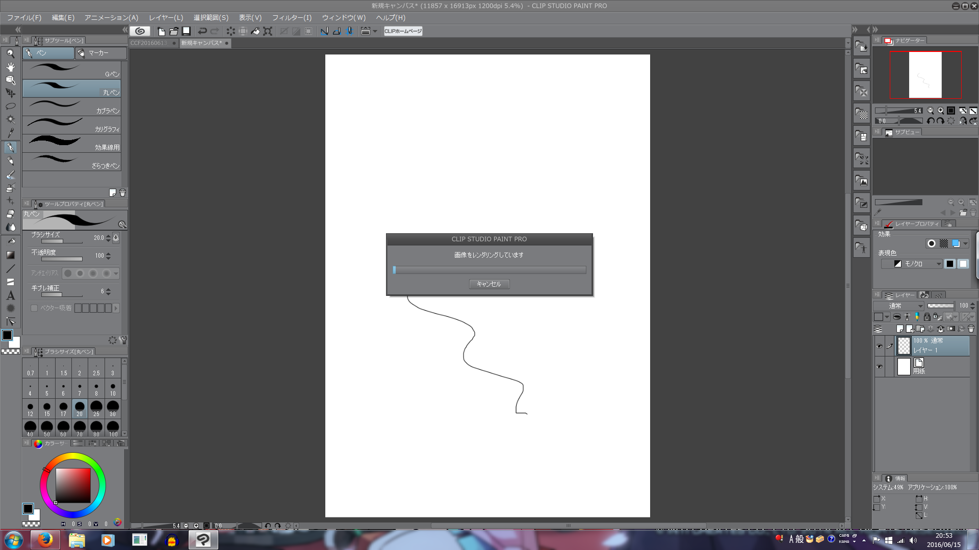Select the Zoom (magnifier) tool

point(10,53)
